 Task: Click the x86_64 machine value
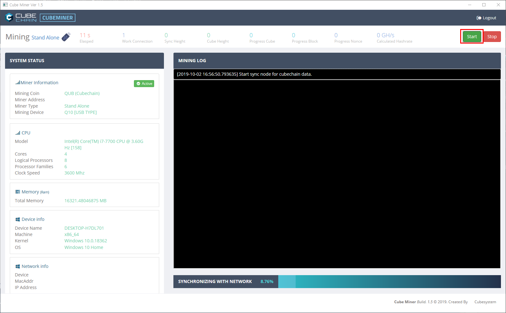point(72,234)
